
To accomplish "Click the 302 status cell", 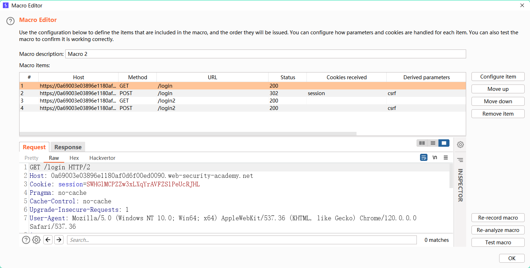I will coord(288,93).
